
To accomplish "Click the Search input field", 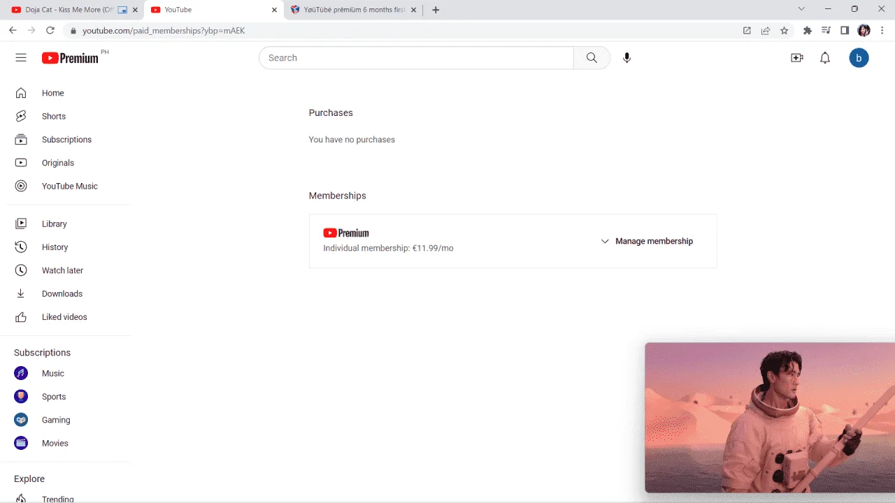I will point(416,58).
